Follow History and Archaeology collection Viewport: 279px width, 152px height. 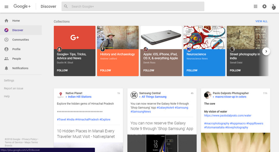point(105,70)
